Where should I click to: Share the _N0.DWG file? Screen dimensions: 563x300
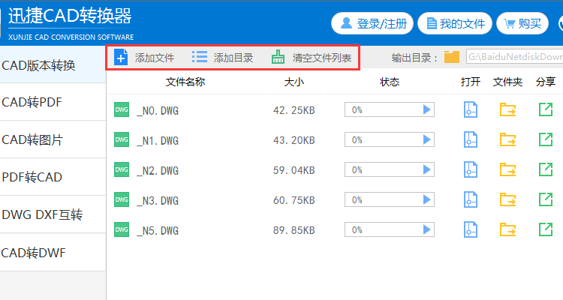click(x=546, y=109)
